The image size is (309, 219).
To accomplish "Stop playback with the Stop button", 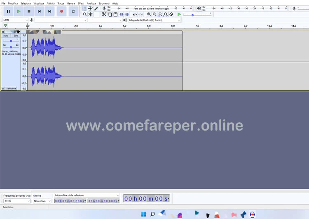I will tap(29, 12).
